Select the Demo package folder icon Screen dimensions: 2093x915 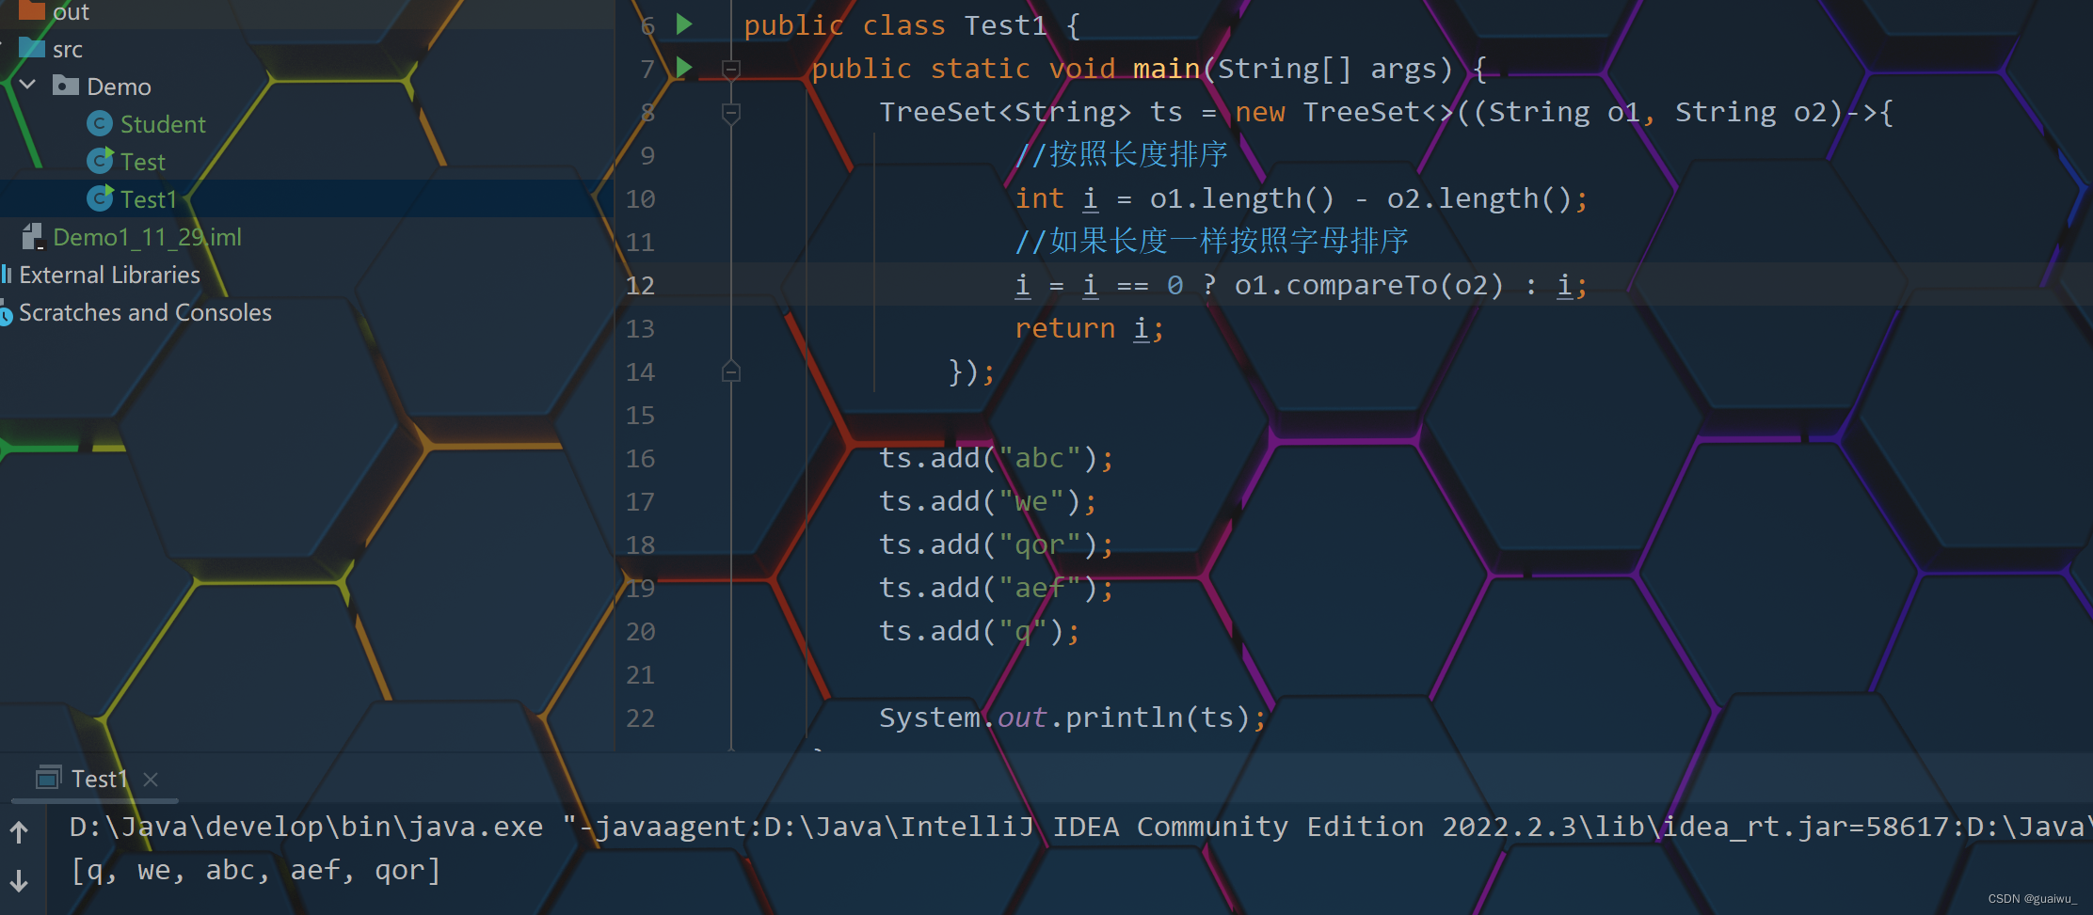(x=65, y=86)
